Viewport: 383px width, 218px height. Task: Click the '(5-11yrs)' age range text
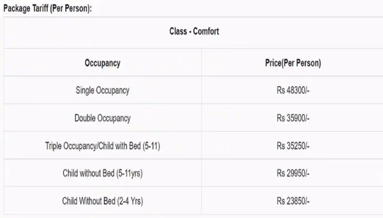click(129, 173)
